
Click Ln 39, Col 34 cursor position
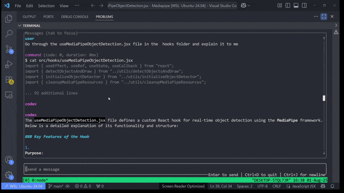pyautogui.click(x=221, y=186)
